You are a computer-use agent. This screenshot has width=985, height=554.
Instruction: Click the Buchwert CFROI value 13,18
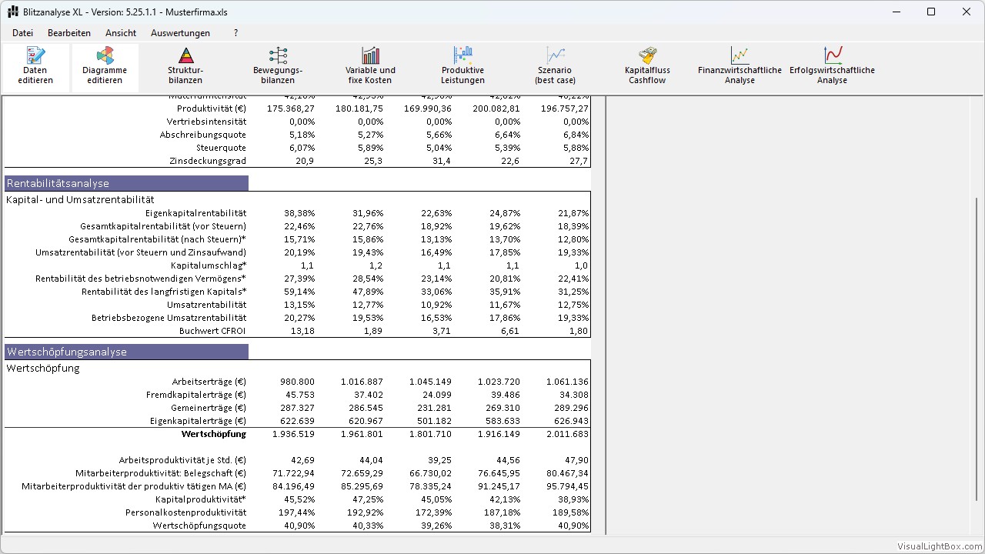[x=302, y=331]
